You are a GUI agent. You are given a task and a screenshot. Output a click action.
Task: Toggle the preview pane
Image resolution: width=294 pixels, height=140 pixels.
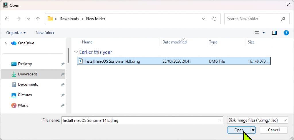coord(274,33)
